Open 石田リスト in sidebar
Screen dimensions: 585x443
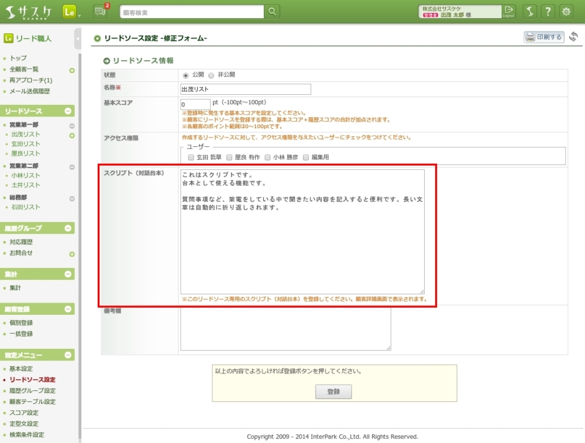point(26,207)
